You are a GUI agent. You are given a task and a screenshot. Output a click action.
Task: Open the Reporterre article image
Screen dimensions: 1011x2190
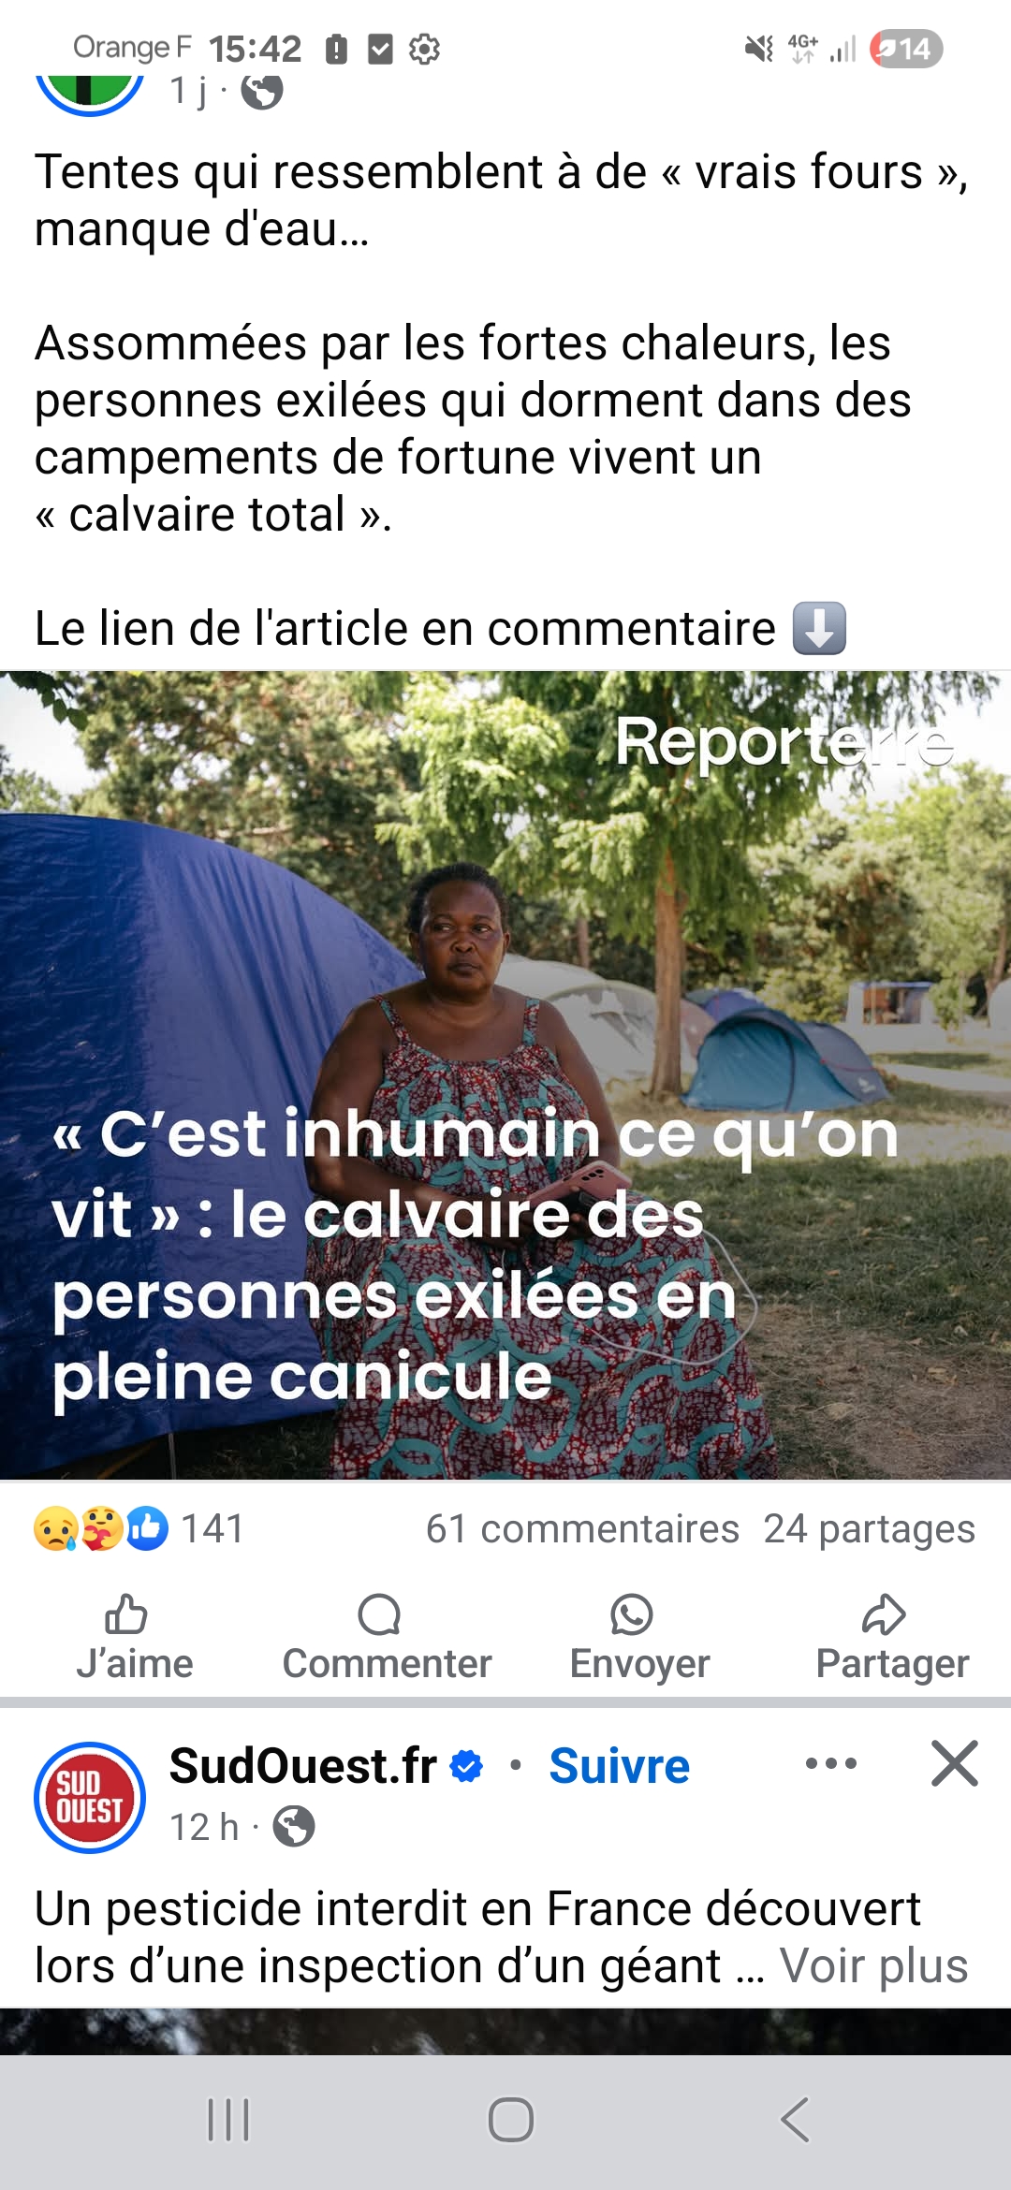(505, 1075)
